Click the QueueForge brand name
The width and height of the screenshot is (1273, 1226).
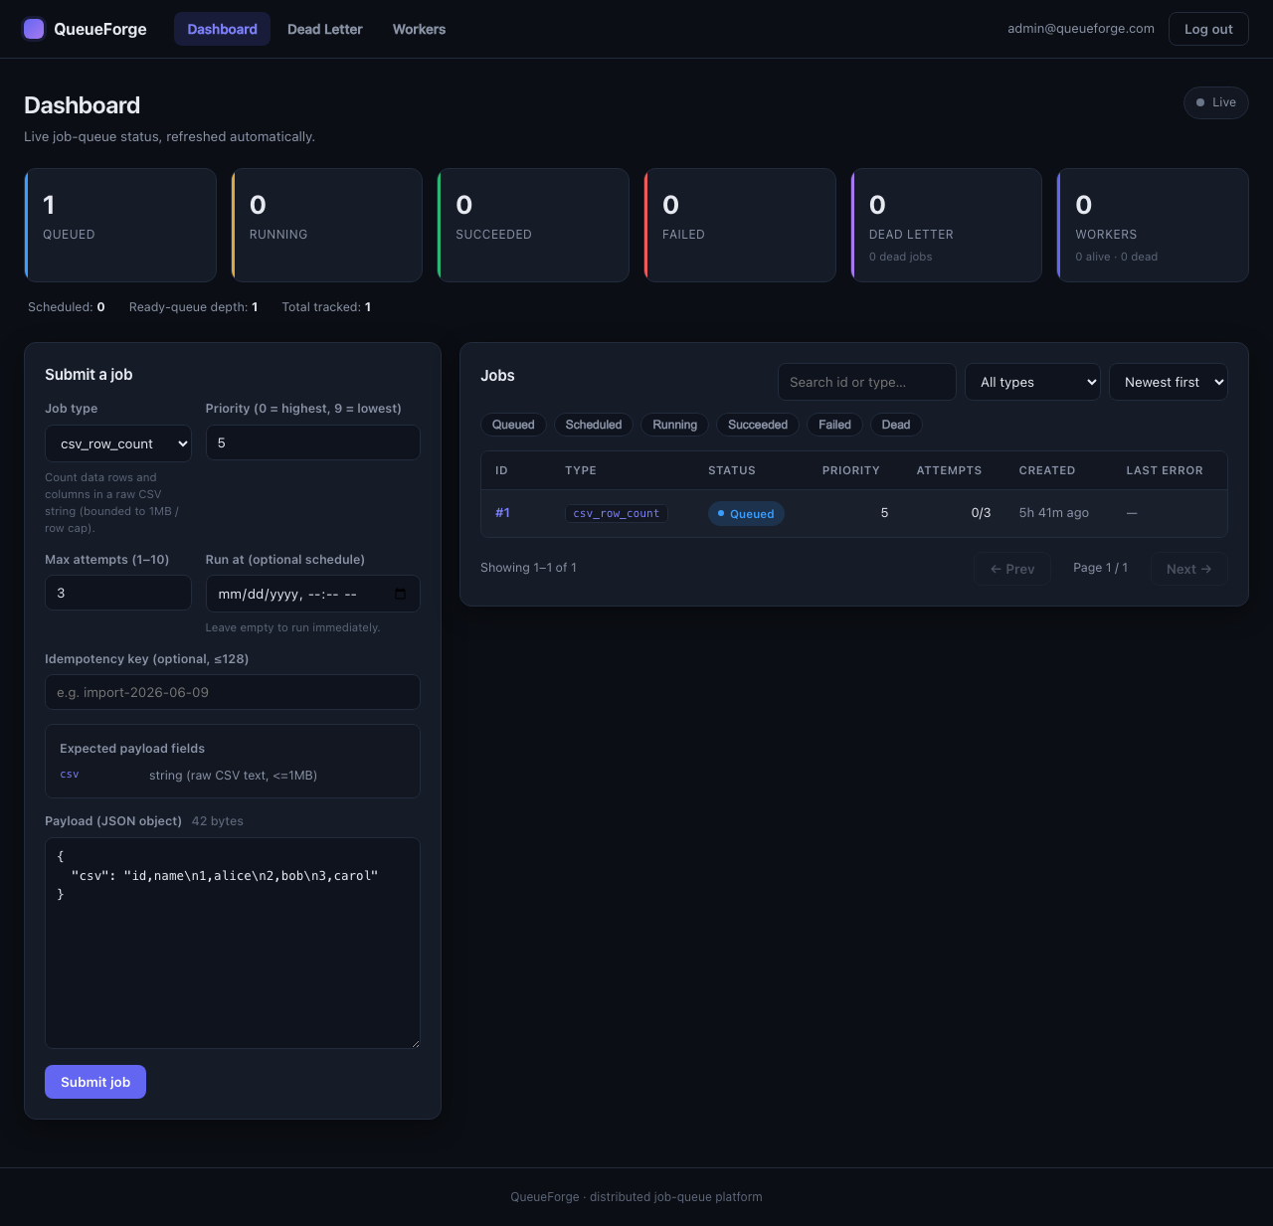click(x=100, y=29)
